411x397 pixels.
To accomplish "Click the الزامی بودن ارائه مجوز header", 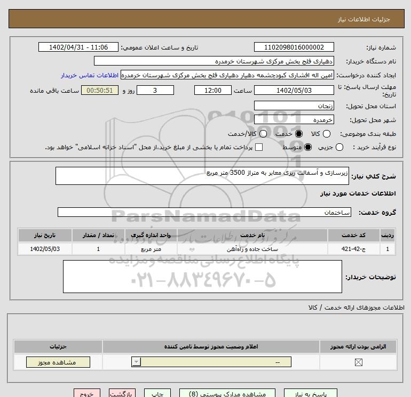I will point(358,346).
